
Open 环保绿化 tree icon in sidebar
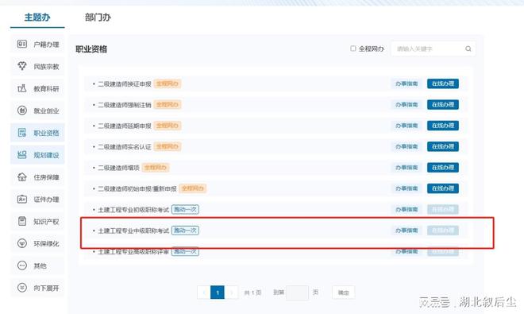pos(22,243)
